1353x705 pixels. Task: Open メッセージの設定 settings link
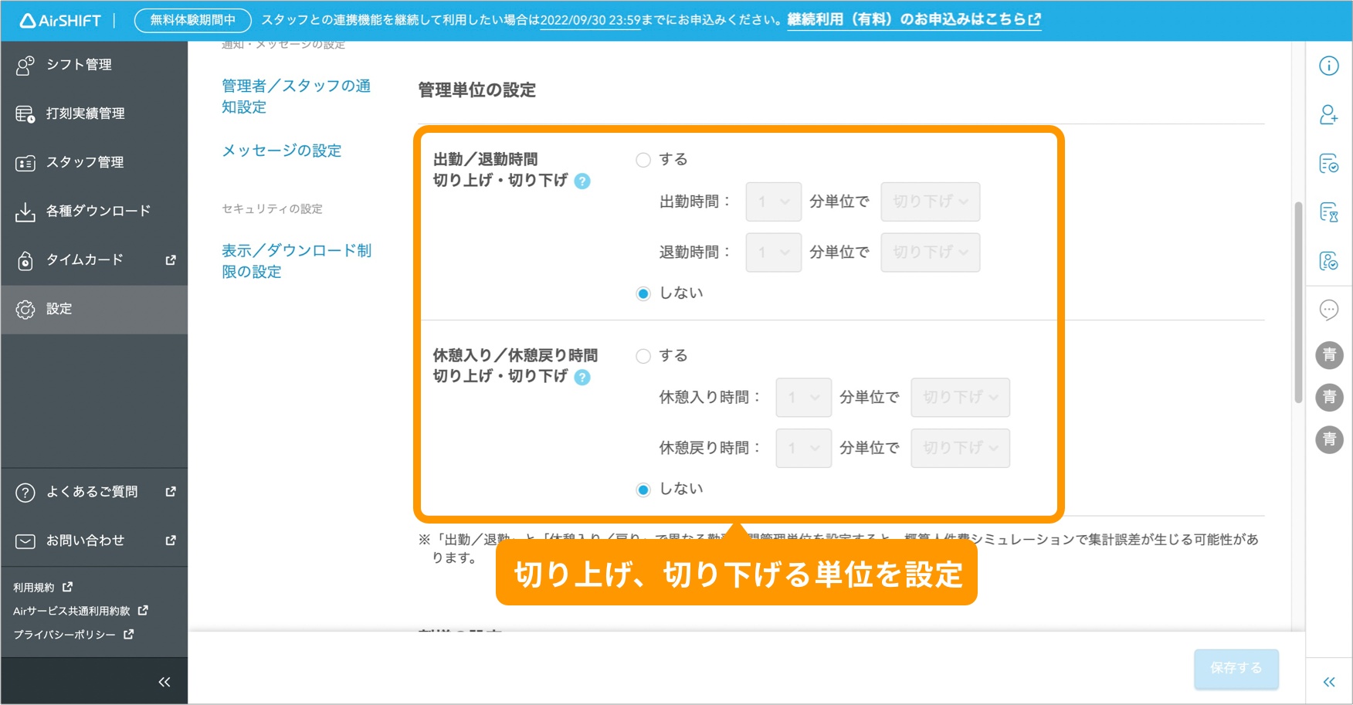pos(282,151)
